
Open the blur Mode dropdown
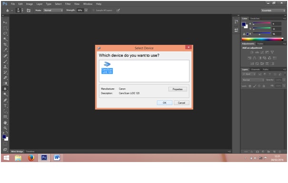pyautogui.click(x=53, y=10)
